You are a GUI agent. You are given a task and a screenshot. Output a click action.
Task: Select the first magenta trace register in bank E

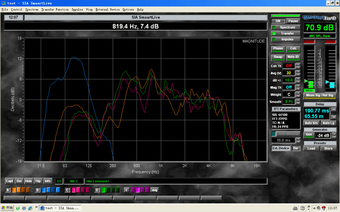133,190
